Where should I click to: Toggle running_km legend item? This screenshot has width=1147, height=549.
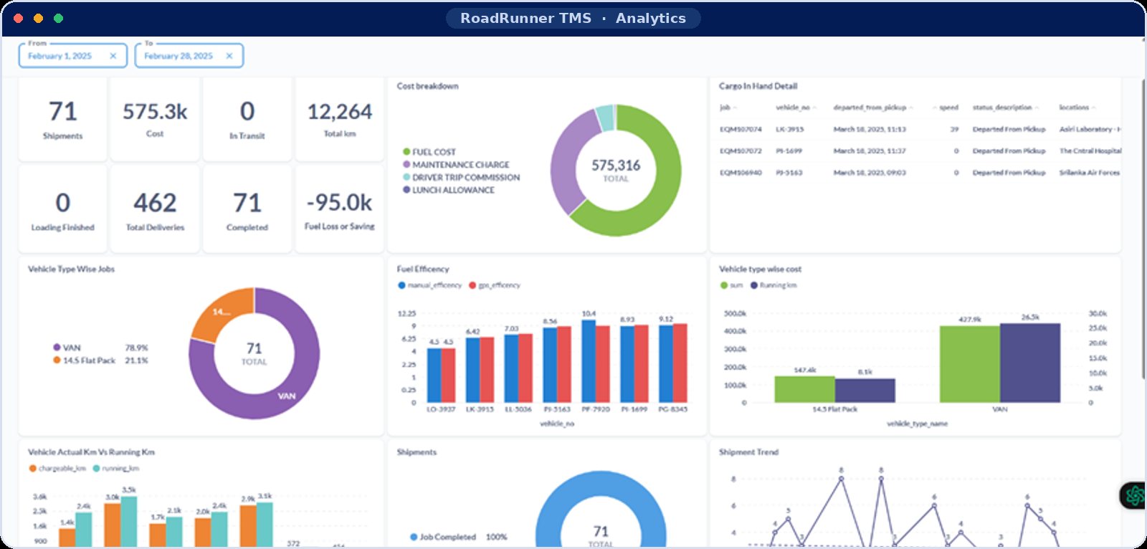116,469
